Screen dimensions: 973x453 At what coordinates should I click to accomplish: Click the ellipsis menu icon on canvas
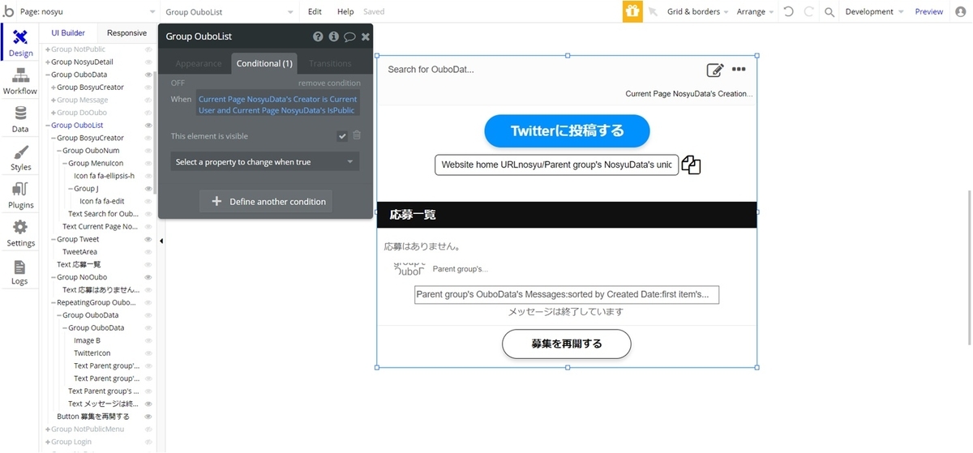(x=739, y=69)
